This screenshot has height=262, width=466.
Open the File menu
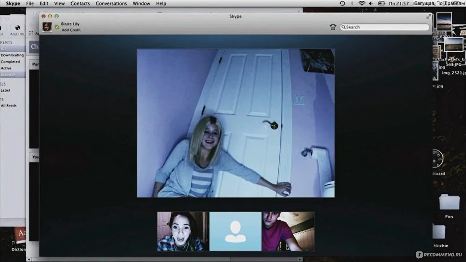(x=30, y=3)
